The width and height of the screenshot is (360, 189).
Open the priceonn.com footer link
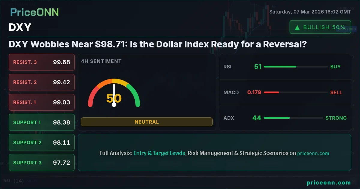coord(329,182)
